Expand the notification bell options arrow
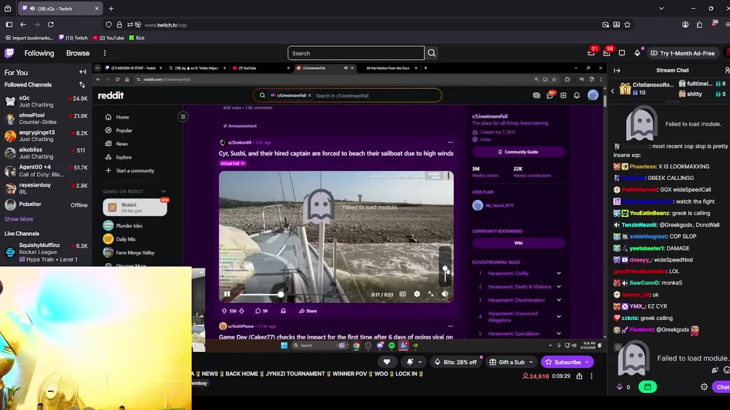730x410 pixels. pos(420,362)
